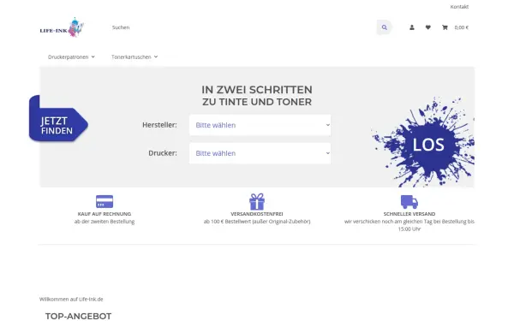
Task: Click the Jetzt Finden badge
Action: (x=58, y=119)
